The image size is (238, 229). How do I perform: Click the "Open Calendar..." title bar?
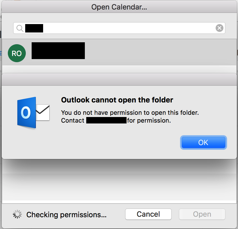pos(119,7)
